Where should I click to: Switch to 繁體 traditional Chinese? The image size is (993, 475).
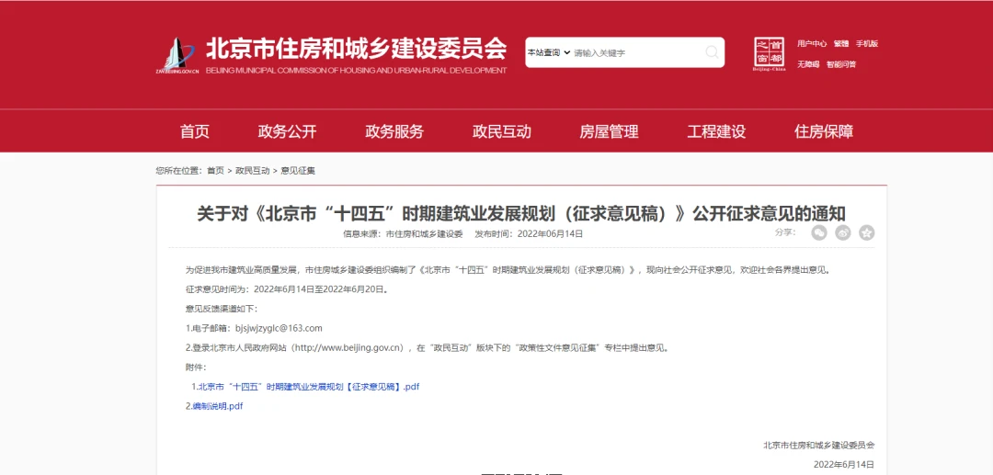[841, 43]
